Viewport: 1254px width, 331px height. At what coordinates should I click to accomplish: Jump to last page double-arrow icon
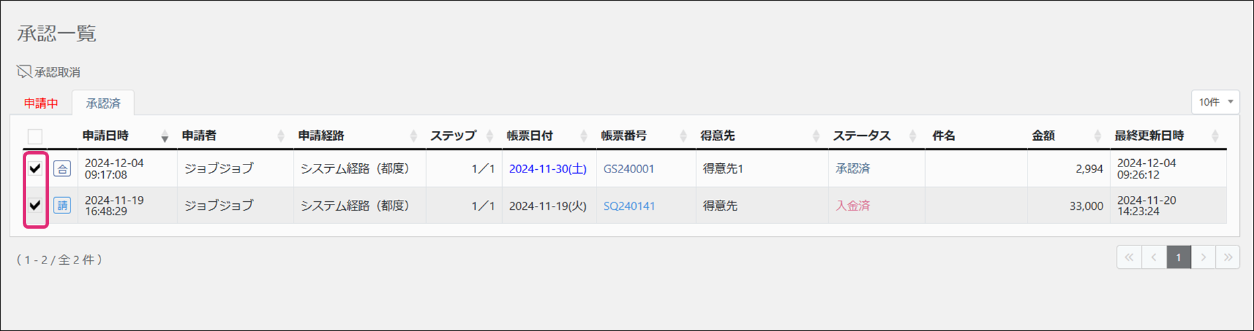click(x=1228, y=257)
